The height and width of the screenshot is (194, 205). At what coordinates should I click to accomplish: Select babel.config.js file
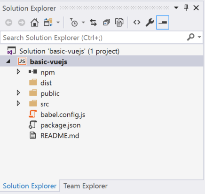[63, 115]
